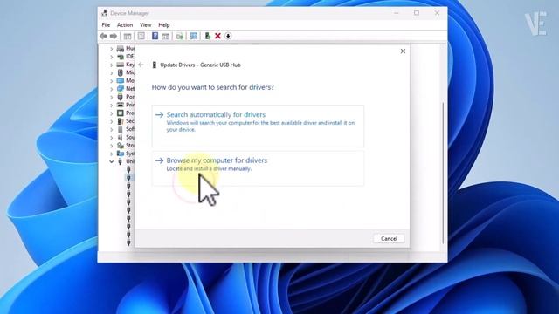Click the mouse icon beside Mic entry
This screenshot has height=314, width=559.
coord(121,72)
